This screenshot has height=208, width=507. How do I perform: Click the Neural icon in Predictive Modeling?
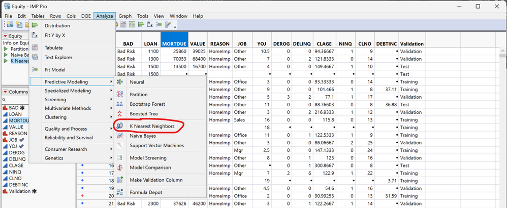coord(120,81)
